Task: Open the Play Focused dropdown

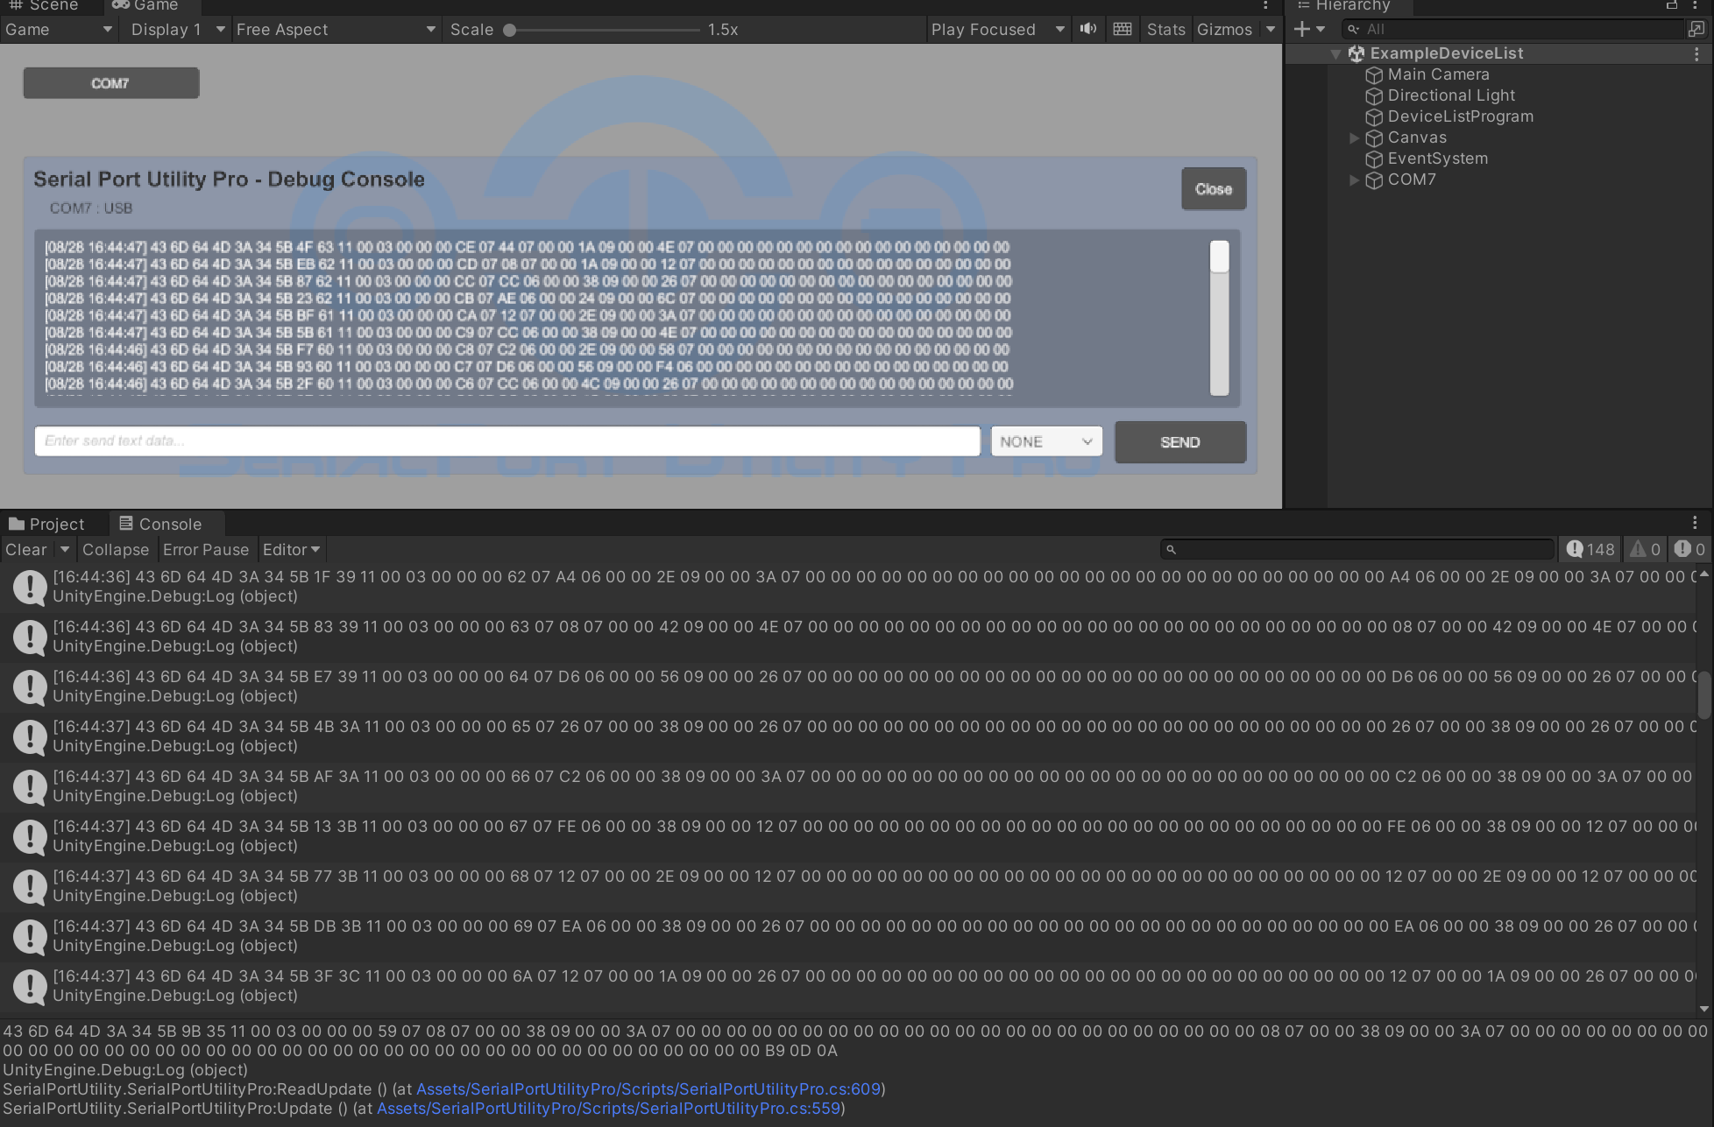Action: coord(998,30)
